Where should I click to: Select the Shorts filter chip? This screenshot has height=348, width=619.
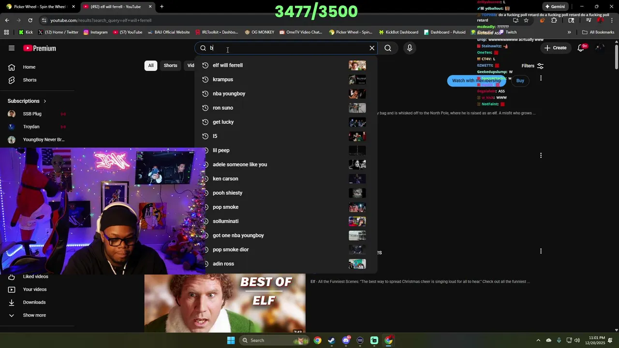(170, 65)
